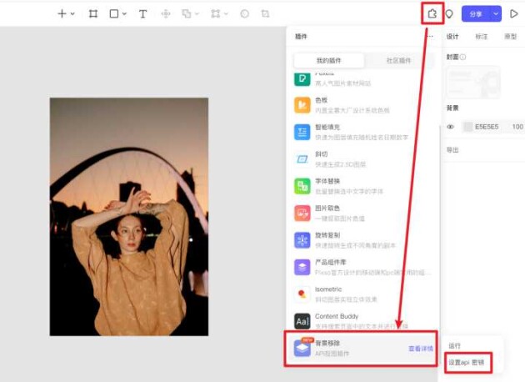Image resolution: width=525 pixels, height=382 pixels.
Task: Select the Text tool
Action: pos(143,13)
